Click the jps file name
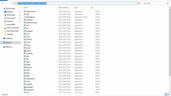This screenshot has width=171, height=96. click(x=27, y=59)
